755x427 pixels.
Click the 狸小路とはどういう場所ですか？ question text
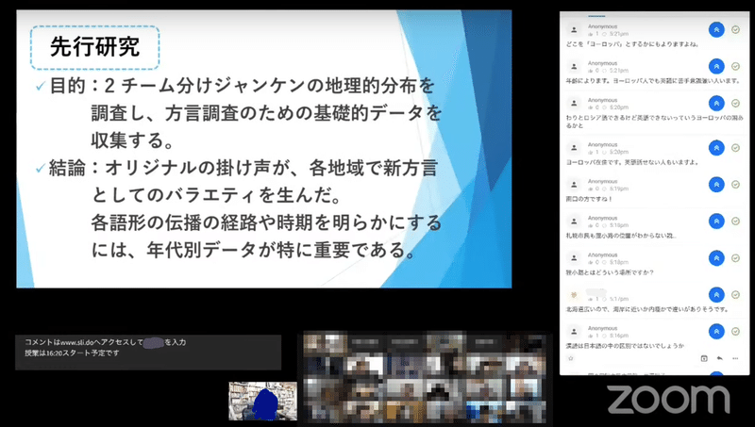click(x=610, y=272)
